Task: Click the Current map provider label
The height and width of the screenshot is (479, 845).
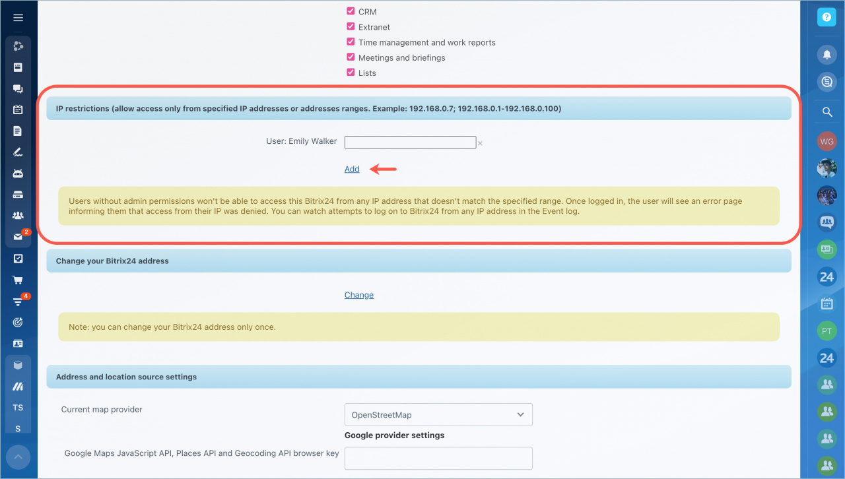Action: coord(102,410)
